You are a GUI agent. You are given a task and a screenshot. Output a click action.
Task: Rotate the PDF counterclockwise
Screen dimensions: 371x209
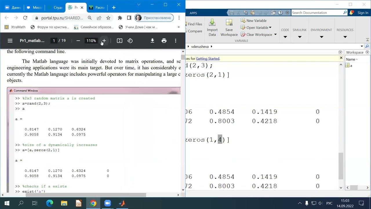pyautogui.click(x=130, y=41)
